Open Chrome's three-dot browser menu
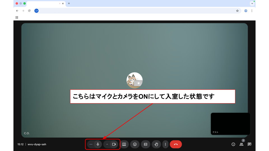Screen dimensions: 269x151 tap(252, 11)
